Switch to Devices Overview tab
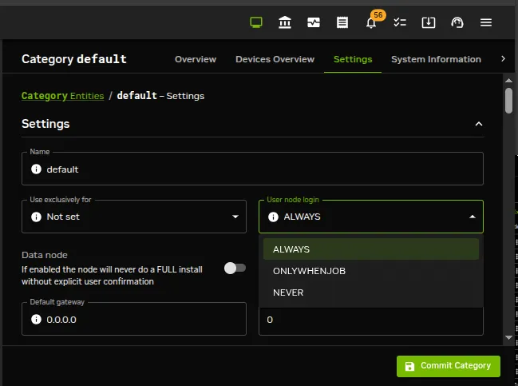 point(275,59)
